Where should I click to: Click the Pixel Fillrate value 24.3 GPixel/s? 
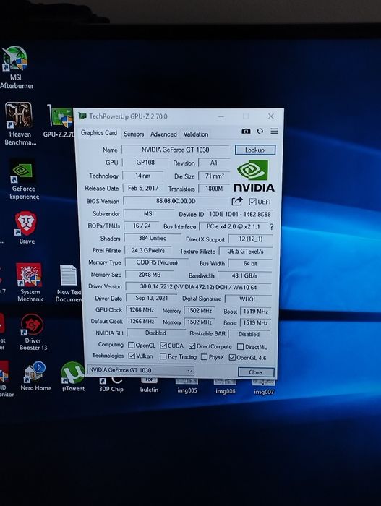pyautogui.click(x=148, y=250)
